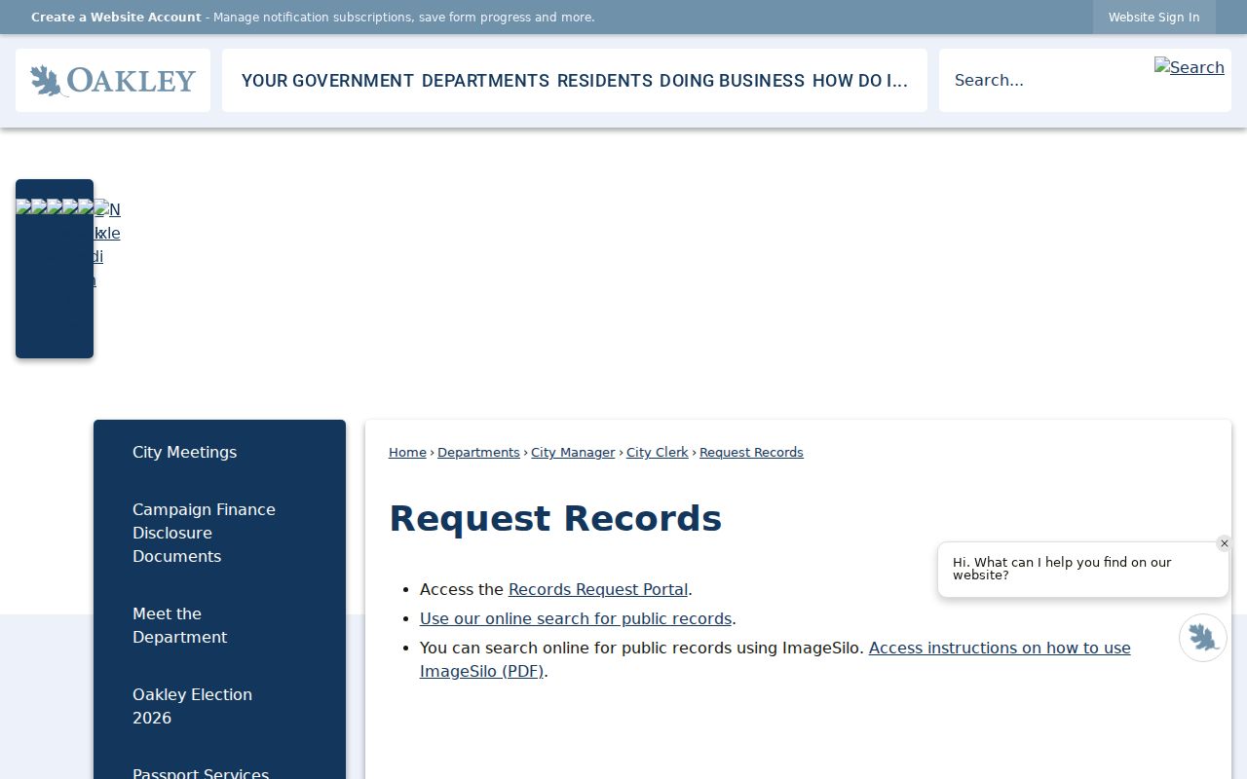Go to City Manager breadcrumb
Image resolution: width=1247 pixels, height=779 pixels.
coord(573,452)
